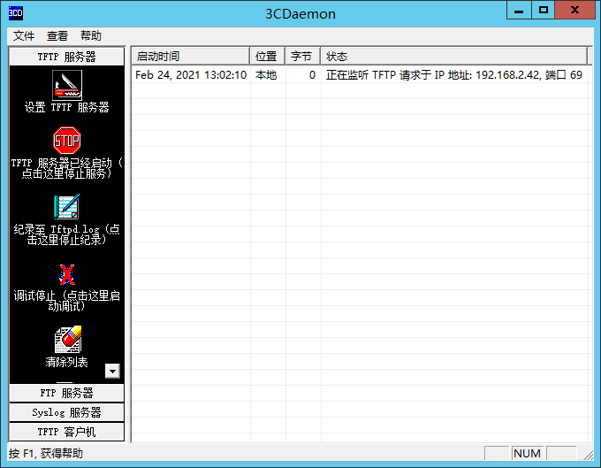Image resolution: width=601 pixels, height=468 pixels.
Task: Open the 查看 menu
Action: (57, 35)
